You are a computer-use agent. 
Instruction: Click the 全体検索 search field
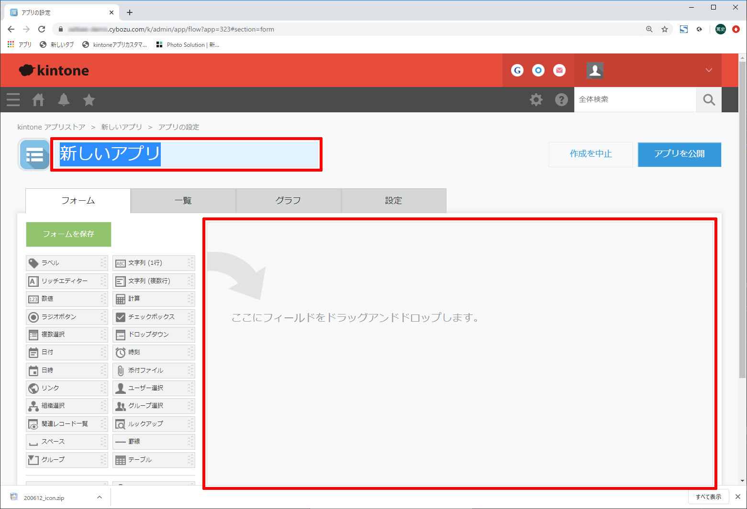pyautogui.click(x=635, y=99)
